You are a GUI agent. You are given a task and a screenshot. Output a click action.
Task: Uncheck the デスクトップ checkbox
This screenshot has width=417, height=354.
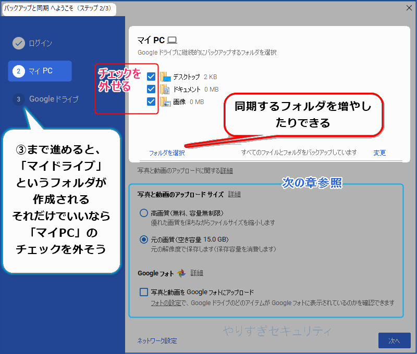click(151, 77)
